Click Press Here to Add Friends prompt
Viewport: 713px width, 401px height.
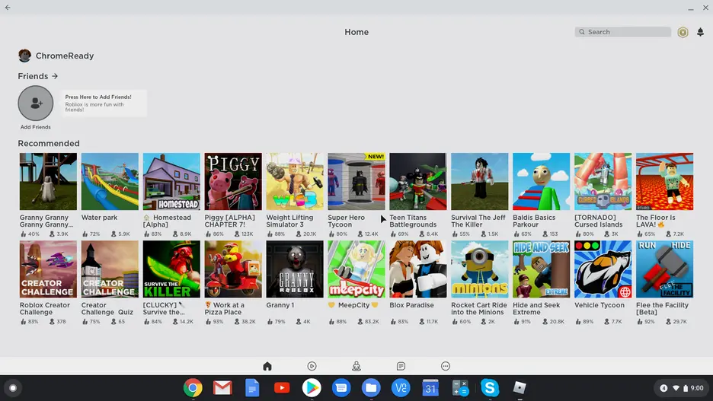tap(104, 103)
